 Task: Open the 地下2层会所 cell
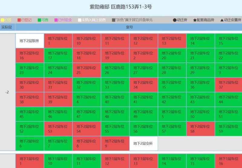(143, 143)
